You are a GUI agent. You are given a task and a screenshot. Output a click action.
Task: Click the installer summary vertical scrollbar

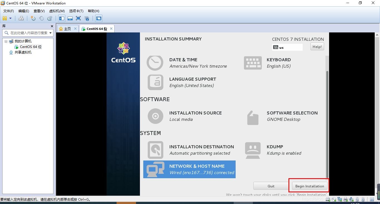327,124
